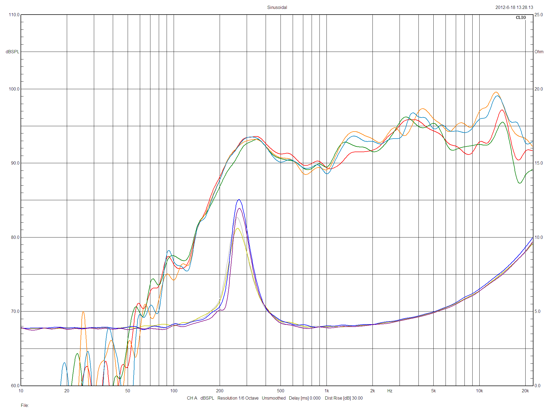Click the '90.0' left axis value
This screenshot has height=415, width=554.
[x=15, y=163]
